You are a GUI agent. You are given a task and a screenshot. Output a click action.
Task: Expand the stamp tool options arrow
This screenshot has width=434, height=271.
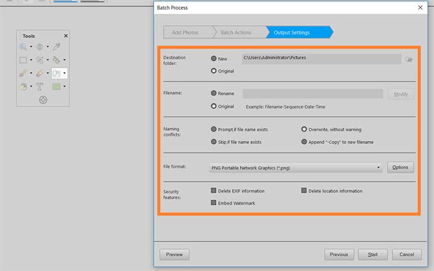pyautogui.click(x=64, y=73)
